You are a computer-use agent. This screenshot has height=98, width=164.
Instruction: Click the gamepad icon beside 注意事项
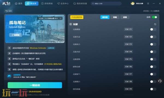(9, 76)
